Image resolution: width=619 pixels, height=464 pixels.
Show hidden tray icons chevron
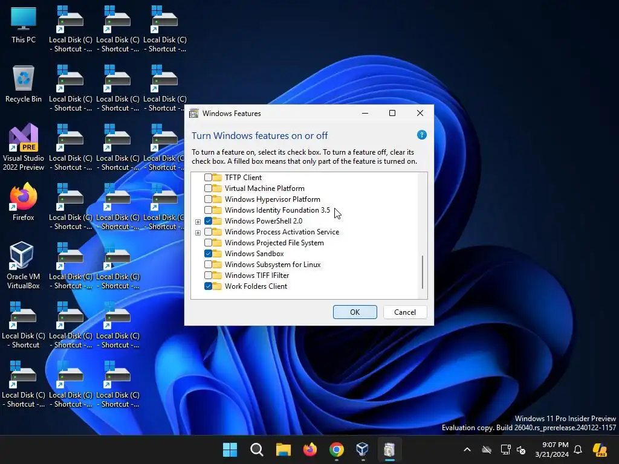tap(467, 449)
